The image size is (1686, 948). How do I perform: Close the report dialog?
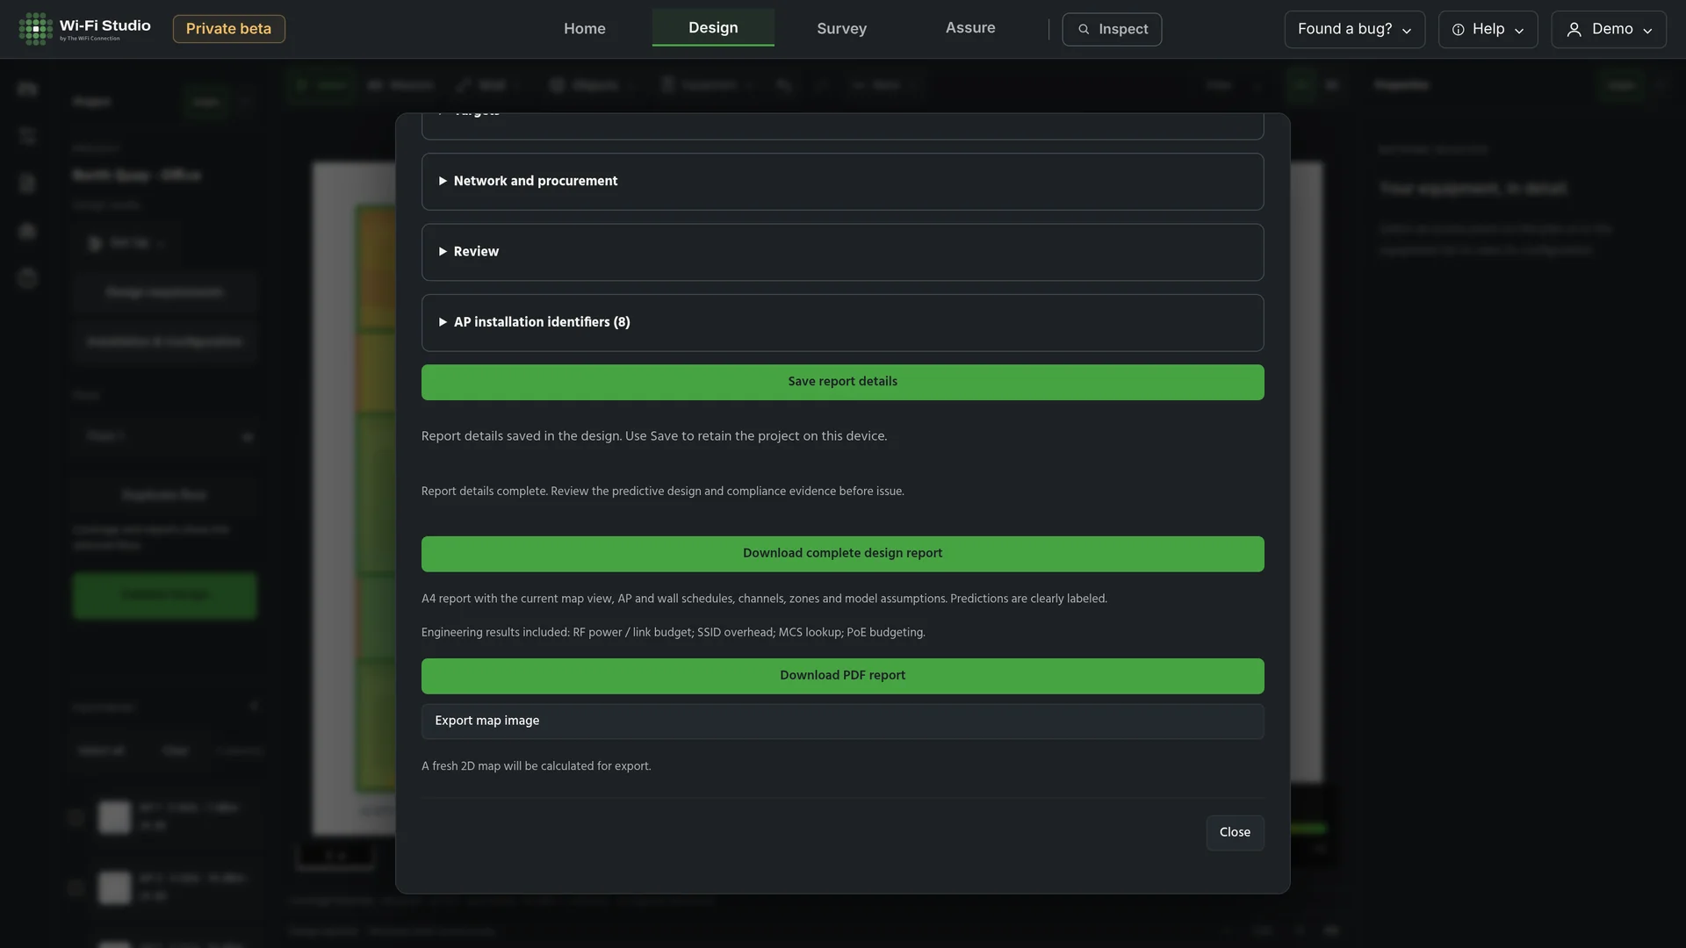[1235, 832]
